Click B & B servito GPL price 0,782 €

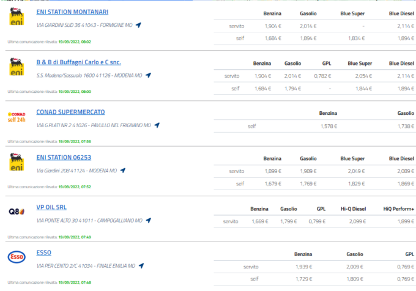pyautogui.click(x=322, y=76)
